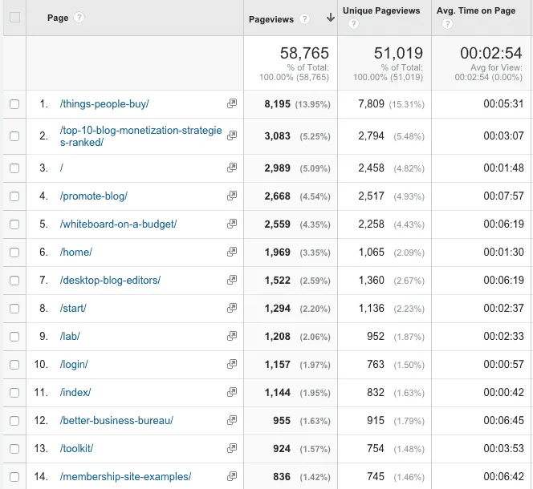Viewport: 533px width, 489px height.
Task: Open the /top-10-blog-monetization-strategies-ranked/ link
Action: pyautogui.click(x=140, y=135)
